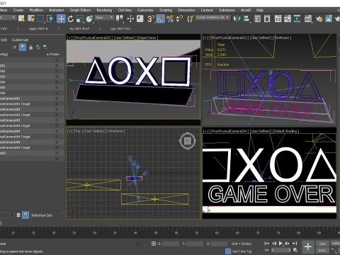Toggle Window/Crossing selection mode

pyautogui.click(x=50, y=18)
